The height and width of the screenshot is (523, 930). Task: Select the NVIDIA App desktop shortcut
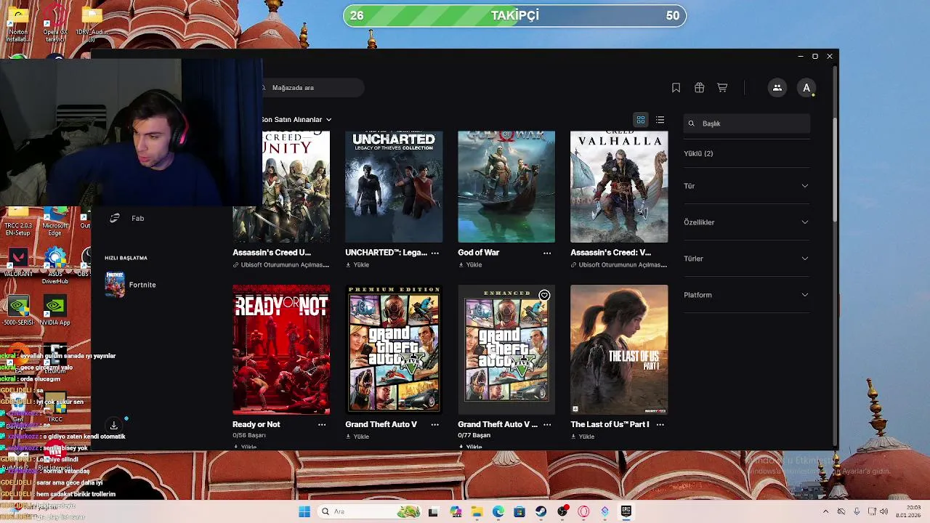[55, 310]
